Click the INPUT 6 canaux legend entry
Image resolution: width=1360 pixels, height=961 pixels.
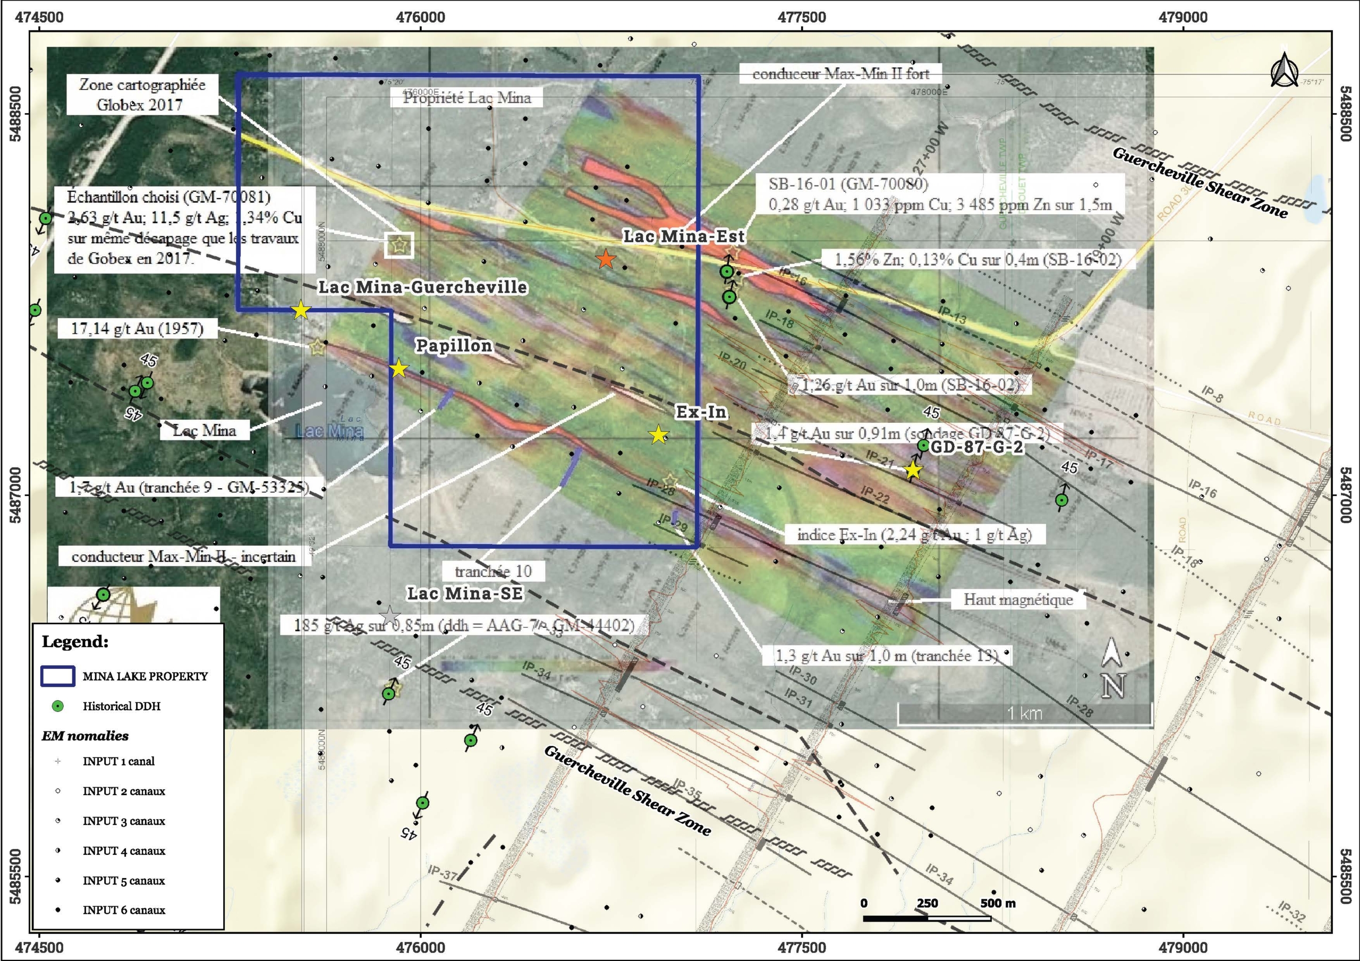coord(123,910)
